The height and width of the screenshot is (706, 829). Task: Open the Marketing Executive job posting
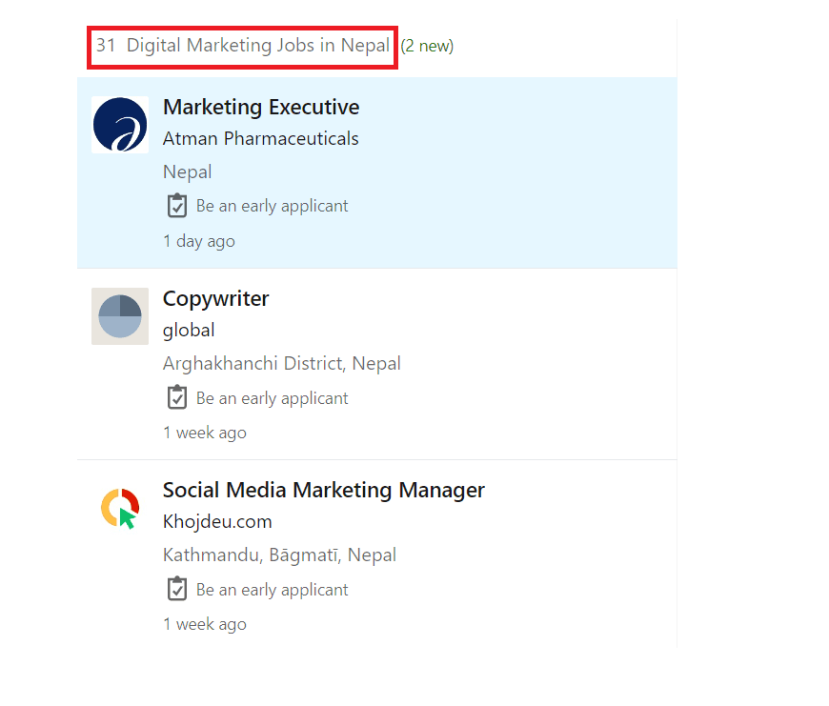(x=261, y=107)
